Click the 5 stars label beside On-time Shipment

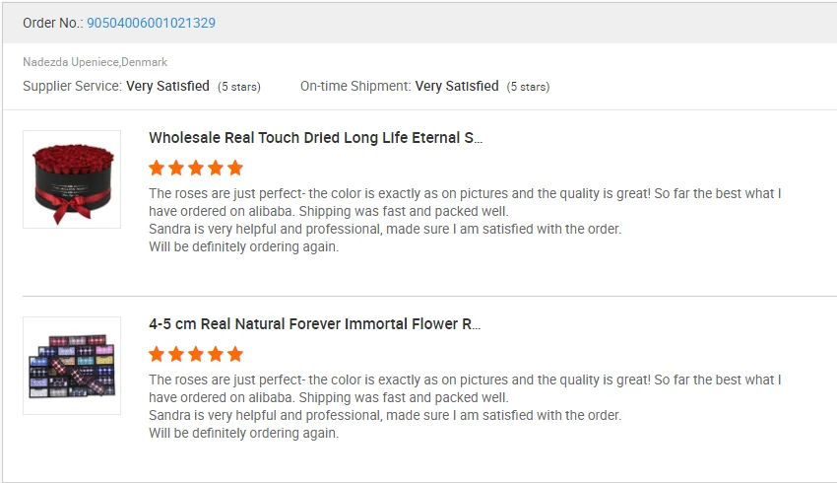[x=528, y=87]
